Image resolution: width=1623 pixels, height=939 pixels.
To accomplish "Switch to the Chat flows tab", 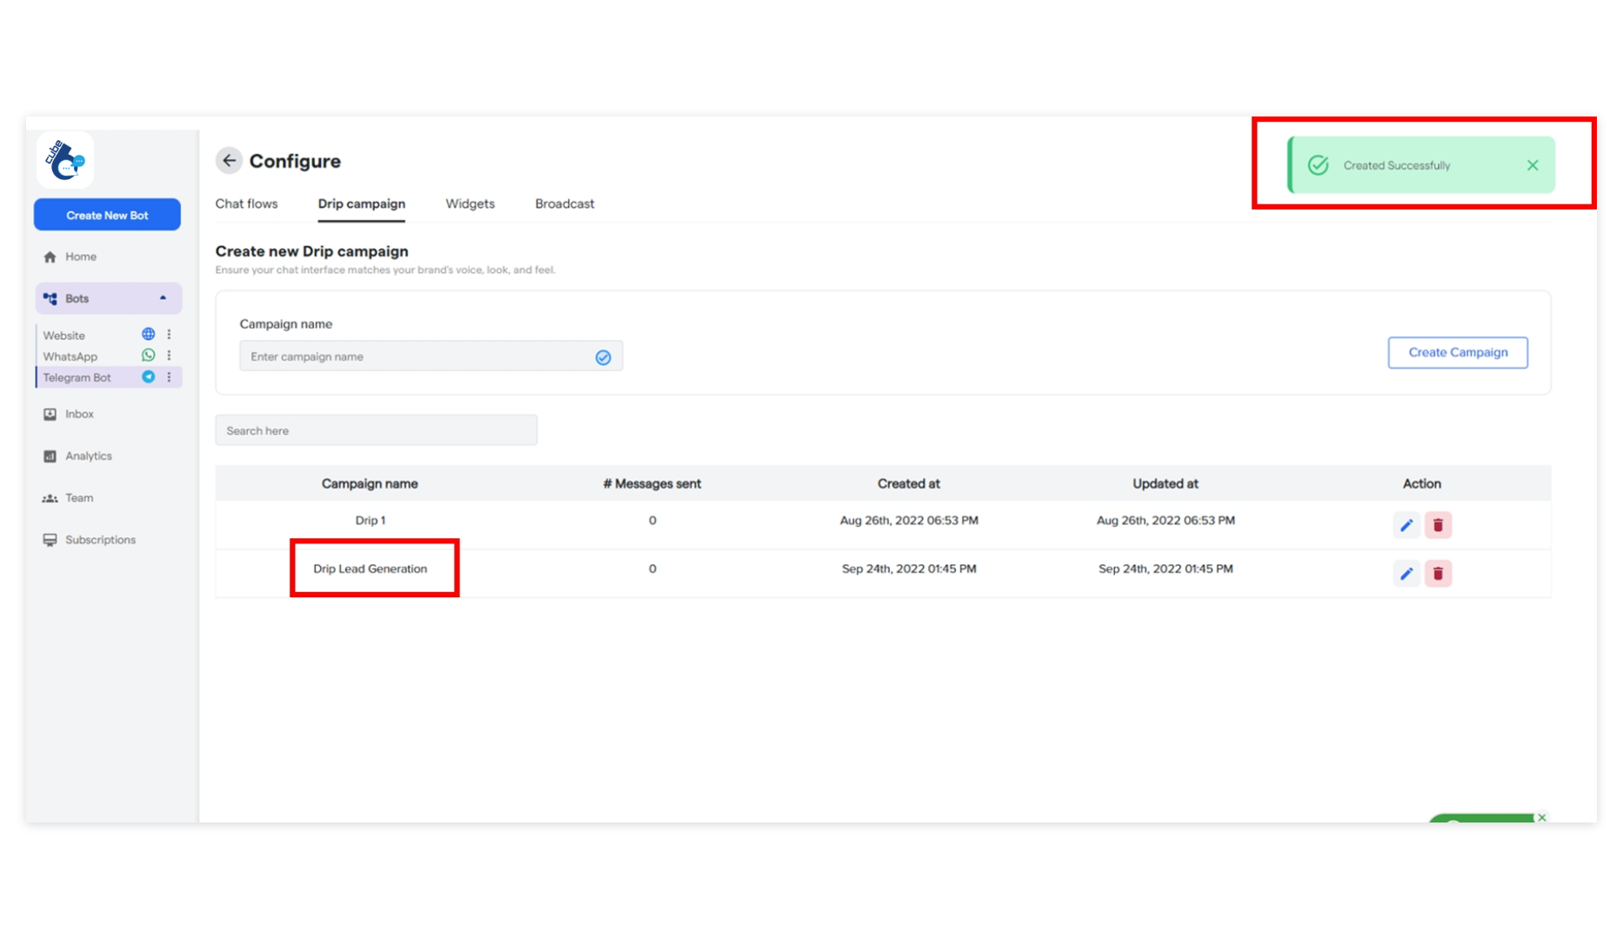I will [246, 203].
